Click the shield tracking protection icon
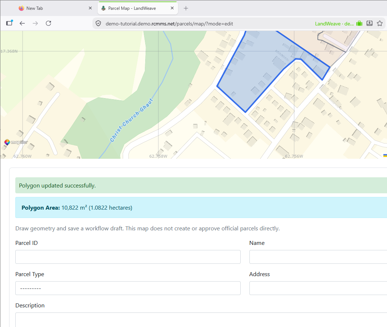Image resolution: width=387 pixels, height=327 pixels. pos(98,24)
